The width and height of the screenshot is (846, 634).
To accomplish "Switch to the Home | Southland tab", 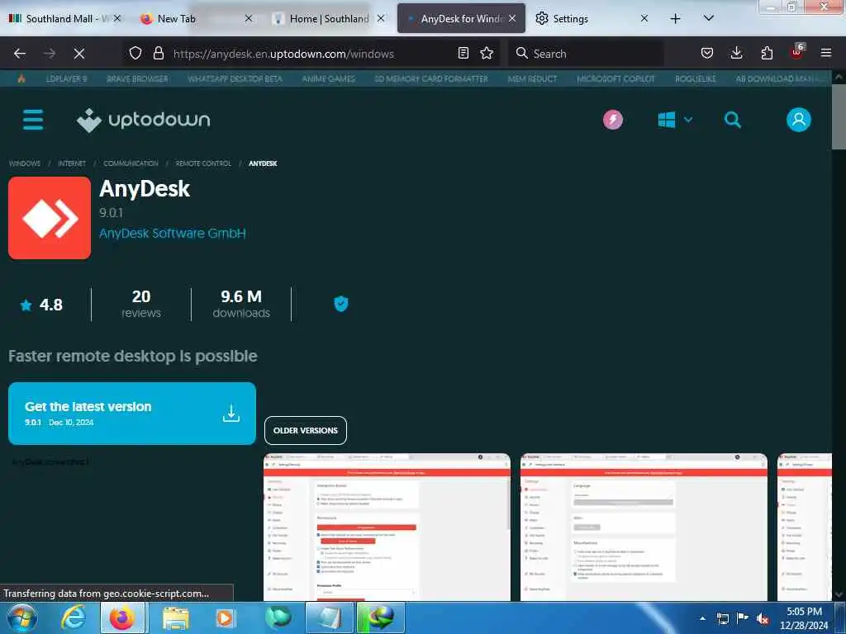I will pyautogui.click(x=329, y=19).
